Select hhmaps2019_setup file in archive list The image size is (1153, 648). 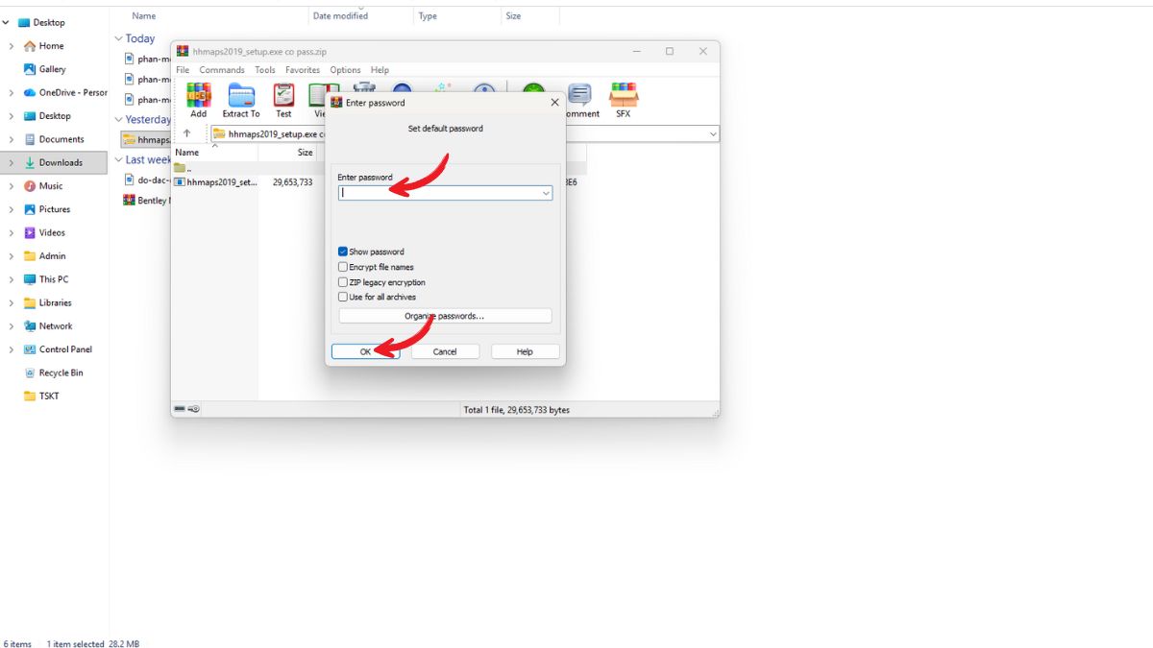point(221,181)
